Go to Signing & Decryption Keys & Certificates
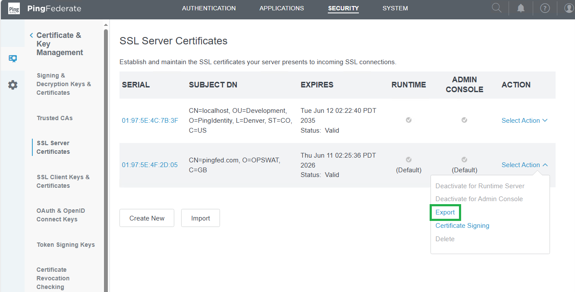The width and height of the screenshot is (575, 292). [64, 84]
